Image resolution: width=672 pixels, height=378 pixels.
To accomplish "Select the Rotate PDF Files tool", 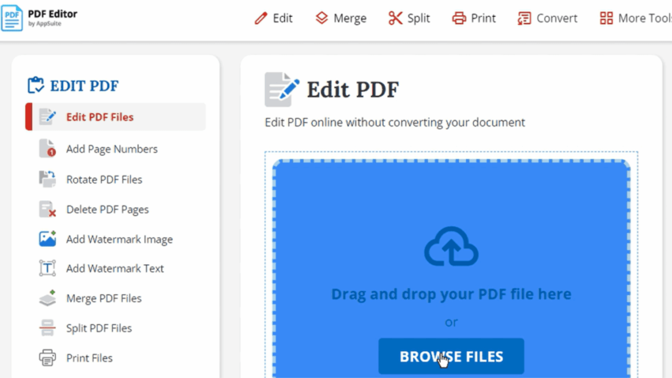I will coord(104,179).
